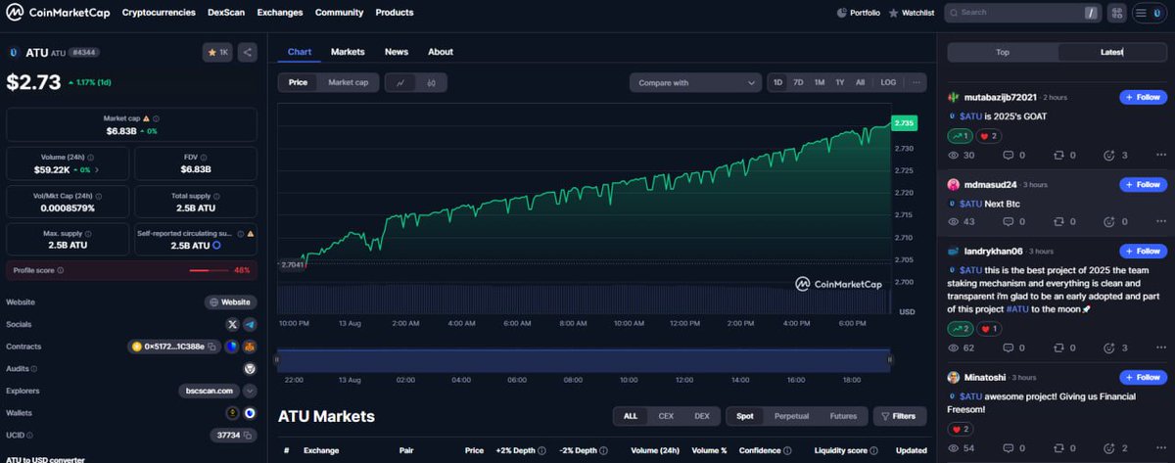
Task: Open the hamburger profile menu
Action: [x=1151, y=13]
